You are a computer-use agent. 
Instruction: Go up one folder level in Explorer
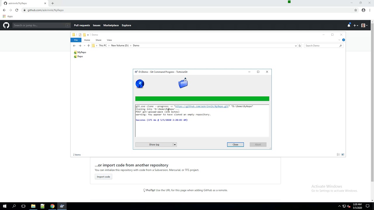89,46
